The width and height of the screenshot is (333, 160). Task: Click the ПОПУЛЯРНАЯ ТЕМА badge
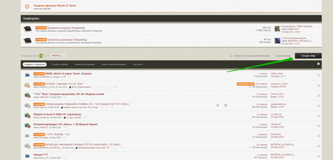tap(246, 84)
